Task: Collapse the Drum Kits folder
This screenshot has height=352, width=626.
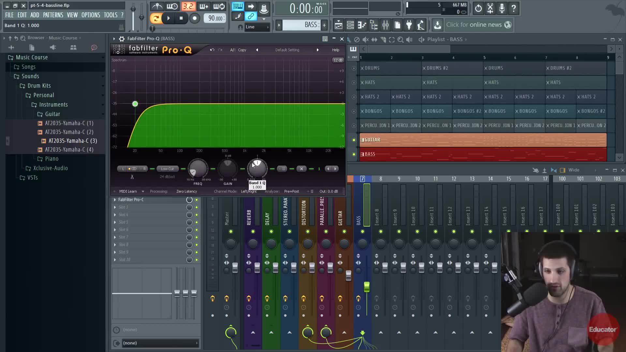Action: (x=39, y=86)
